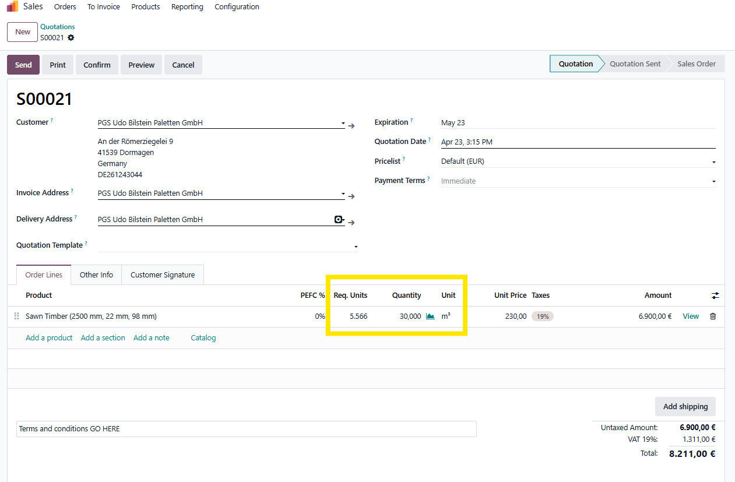Viewport: 735px width, 482px height.
Task: Expand the Pricelist dropdown
Action: tap(713, 161)
